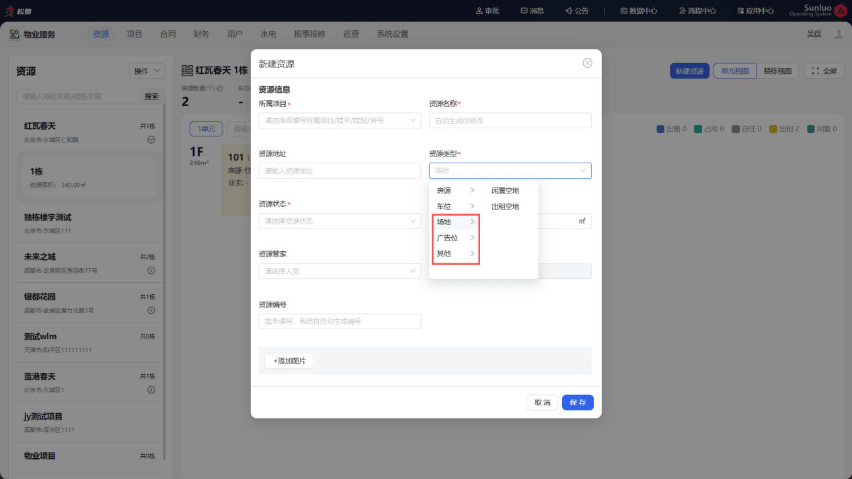Click the user avatar icon next to 吴侯

coord(838,34)
